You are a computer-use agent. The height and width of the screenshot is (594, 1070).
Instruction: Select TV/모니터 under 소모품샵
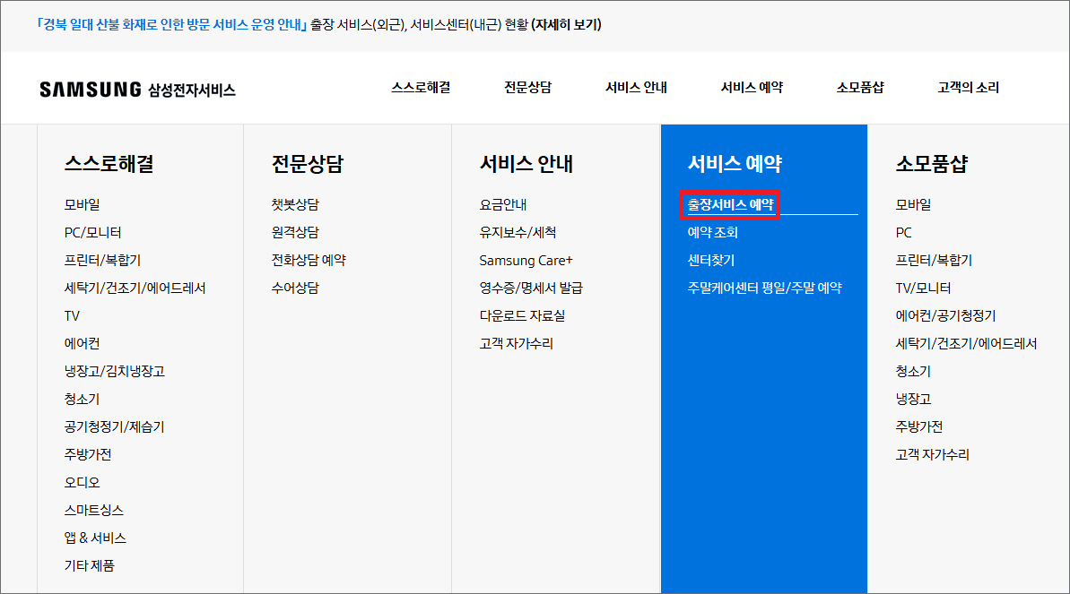click(923, 288)
